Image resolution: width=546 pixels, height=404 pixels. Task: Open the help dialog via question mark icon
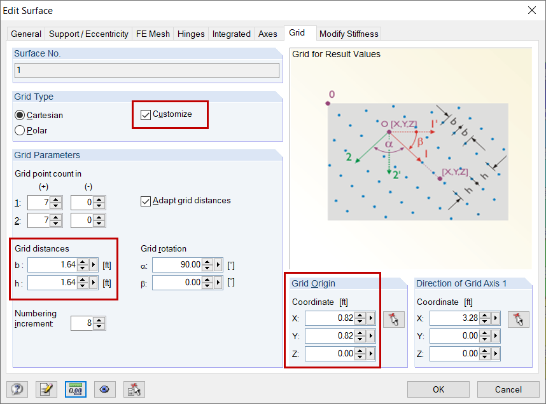(x=17, y=388)
